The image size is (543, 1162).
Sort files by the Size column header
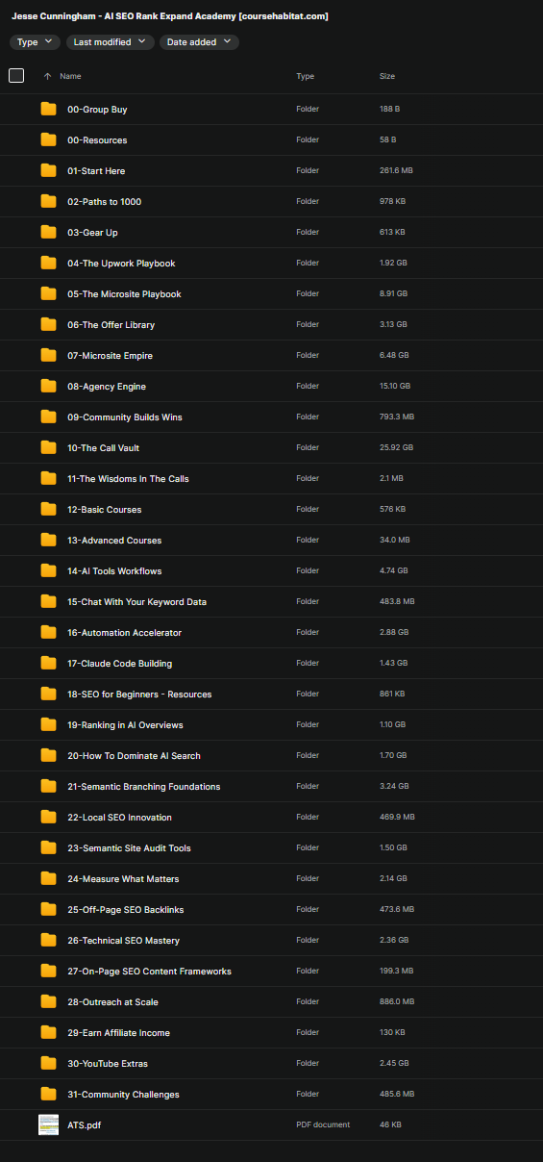[x=387, y=76]
